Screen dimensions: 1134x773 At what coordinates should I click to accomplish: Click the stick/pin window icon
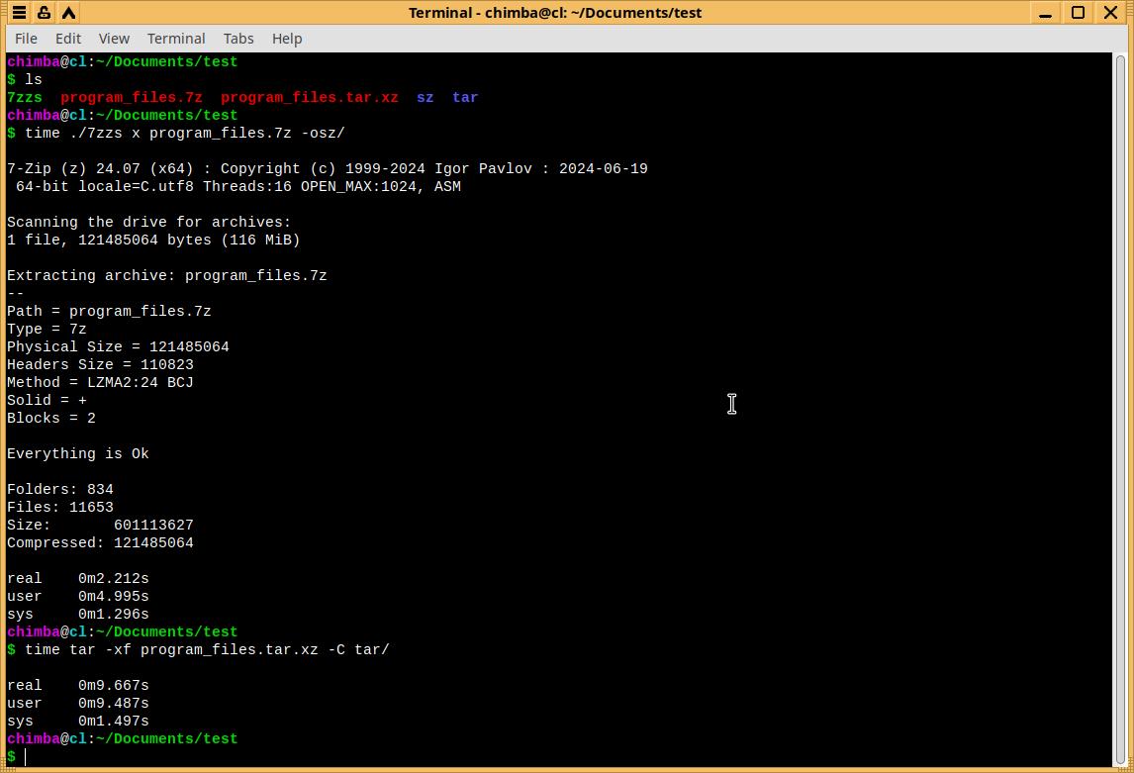coord(45,12)
